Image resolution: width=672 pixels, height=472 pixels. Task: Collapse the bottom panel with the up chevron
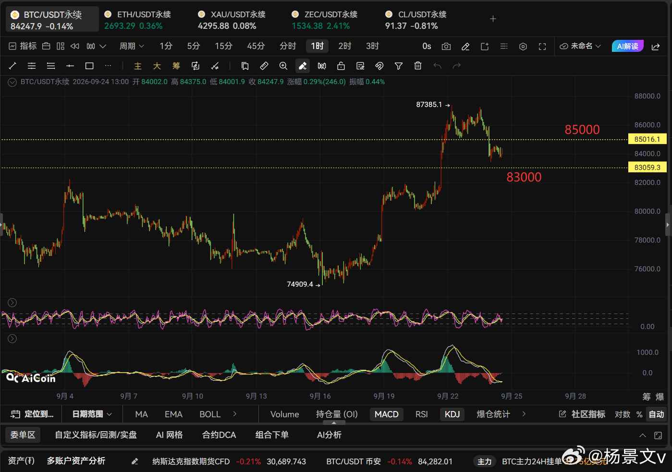pyautogui.click(x=642, y=435)
